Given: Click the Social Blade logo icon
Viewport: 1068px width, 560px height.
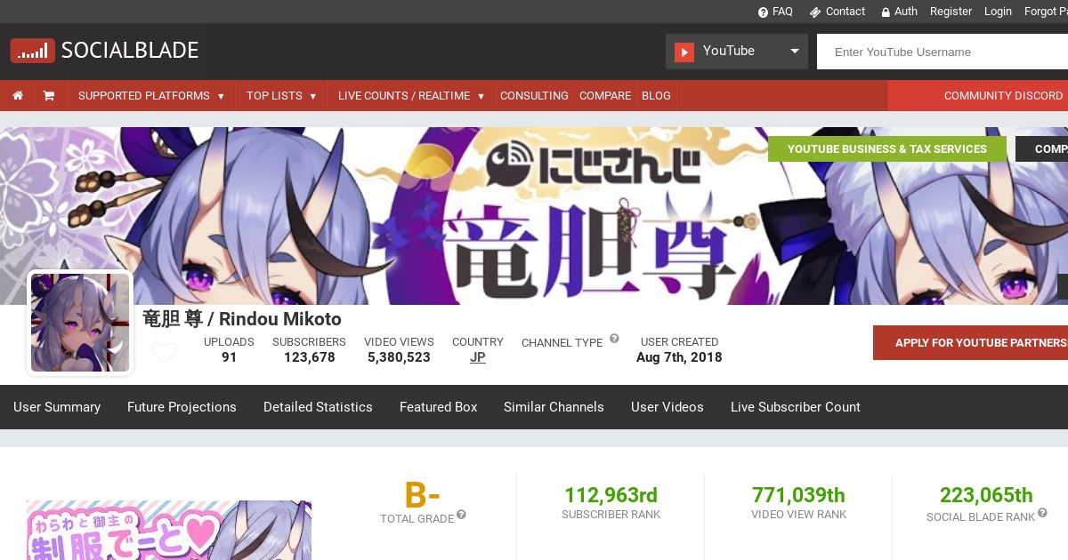Looking at the screenshot, I should (33, 51).
